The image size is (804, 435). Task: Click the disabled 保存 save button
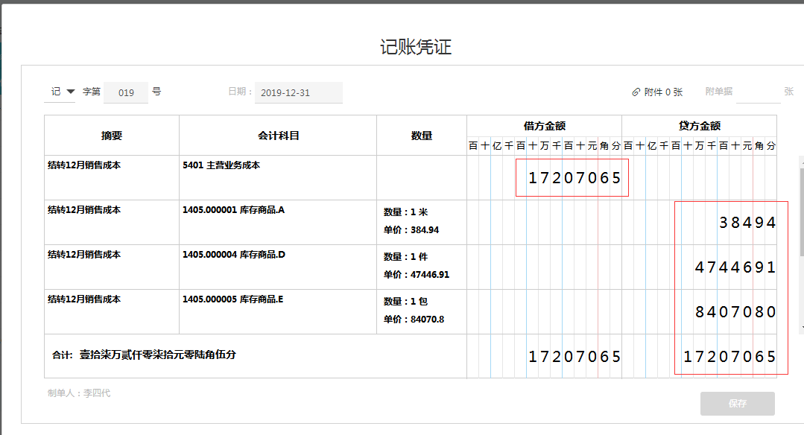[738, 404]
